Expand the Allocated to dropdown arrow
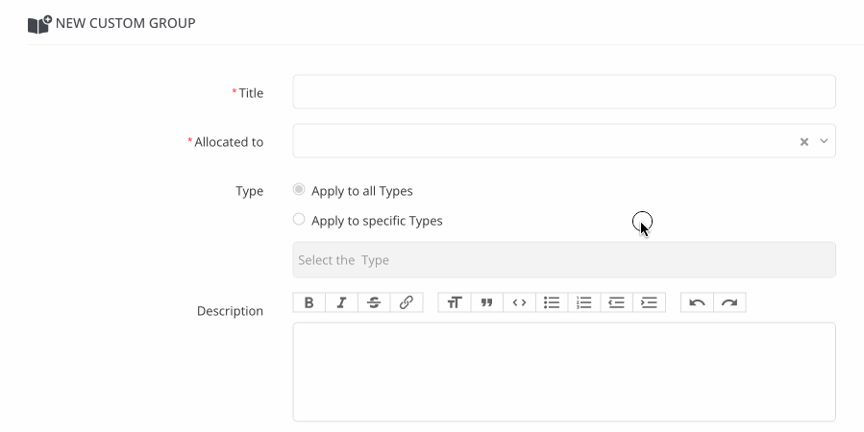 824,141
